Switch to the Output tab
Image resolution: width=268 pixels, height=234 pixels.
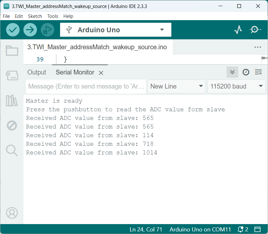[x=37, y=72]
